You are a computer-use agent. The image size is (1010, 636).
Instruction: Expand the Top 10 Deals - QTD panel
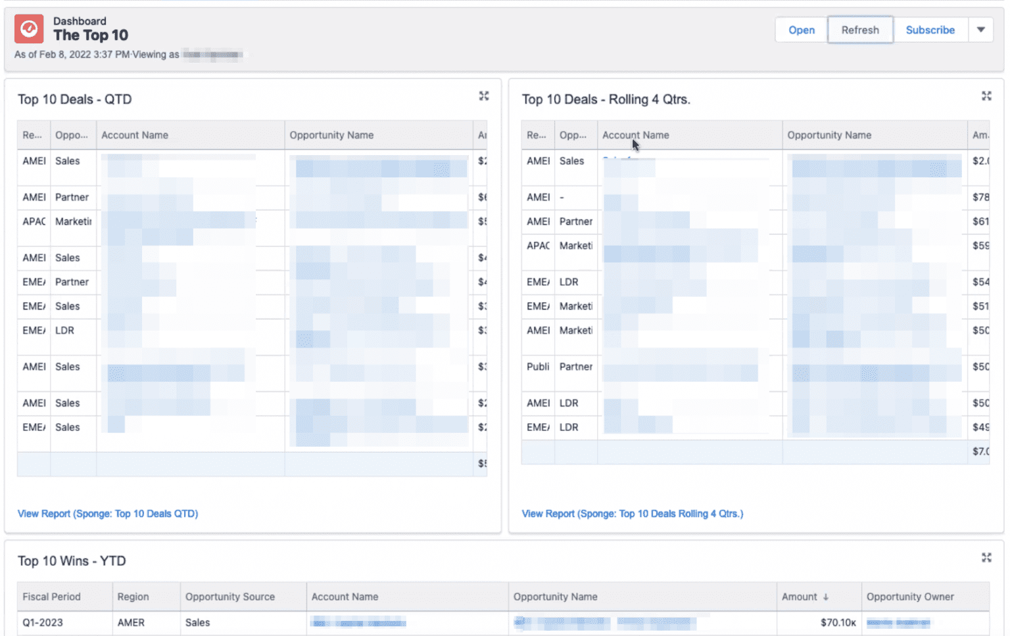[484, 96]
